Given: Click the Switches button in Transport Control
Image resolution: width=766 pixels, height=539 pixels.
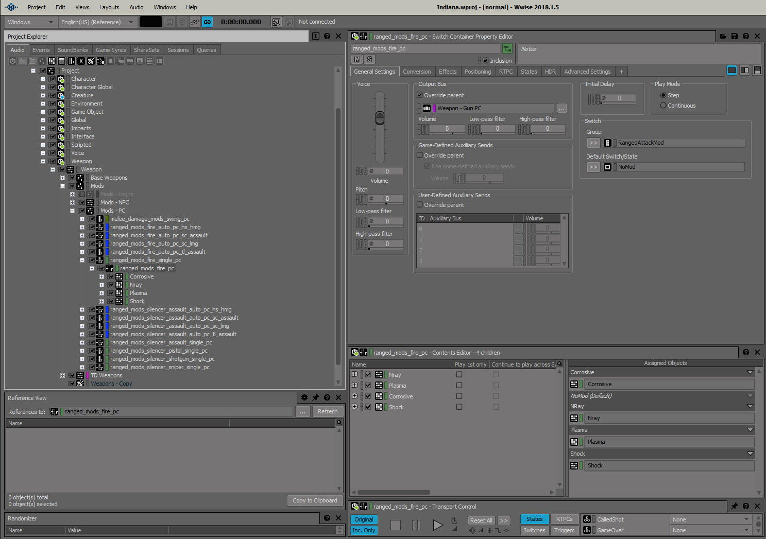Looking at the screenshot, I should (x=534, y=530).
